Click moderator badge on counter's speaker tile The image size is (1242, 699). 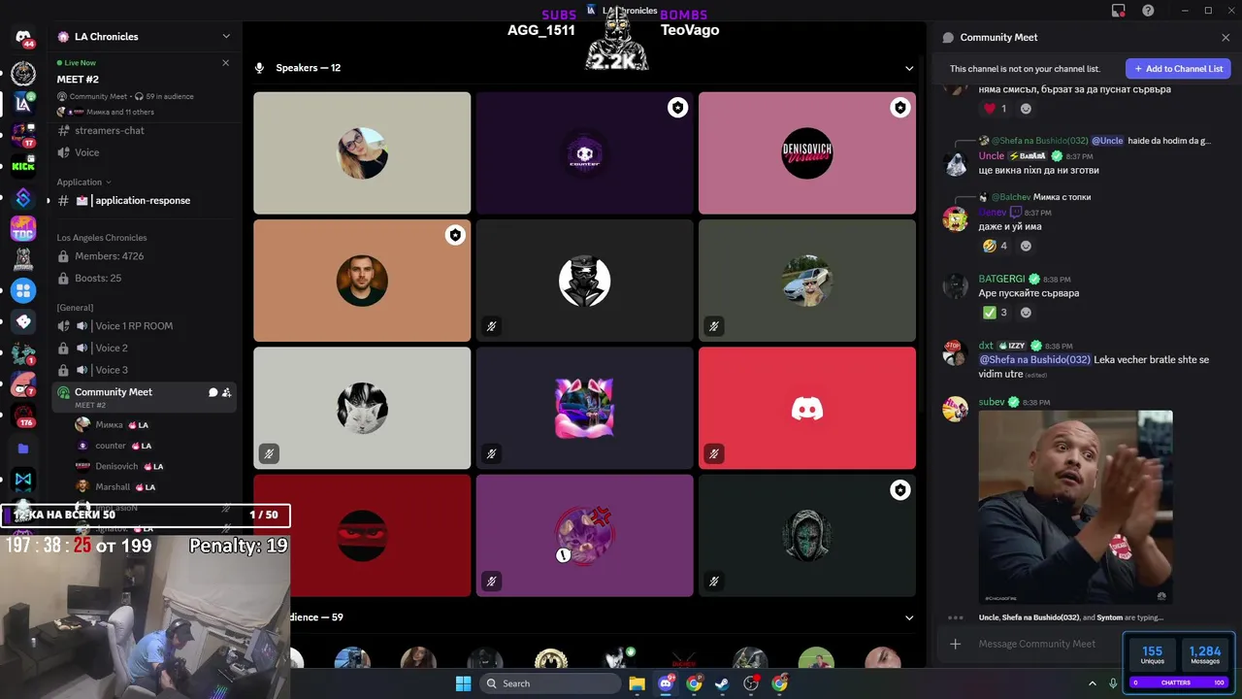pyautogui.click(x=677, y=108)
